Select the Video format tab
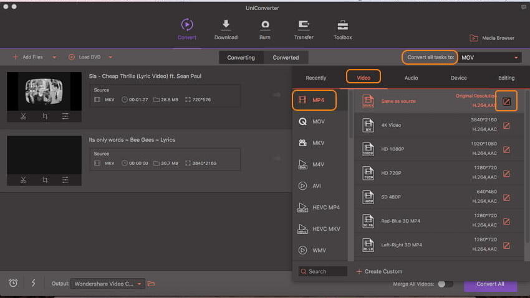This screenshot has width=530, height=298. click(x=364, y=78)
